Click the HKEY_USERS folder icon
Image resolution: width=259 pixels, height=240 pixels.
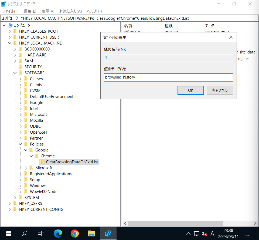point(15,204)
